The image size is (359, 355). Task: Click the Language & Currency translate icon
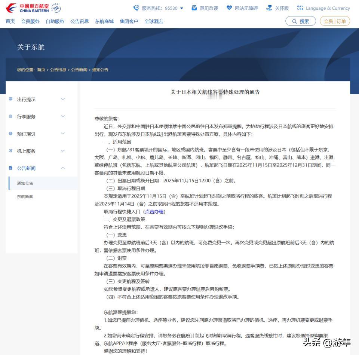click(300, 8)
